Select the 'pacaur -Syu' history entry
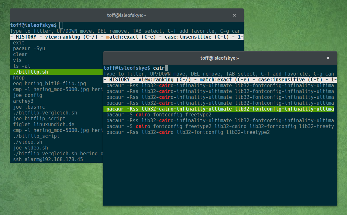This screenshot has height=215, width=347. [29, 49]
